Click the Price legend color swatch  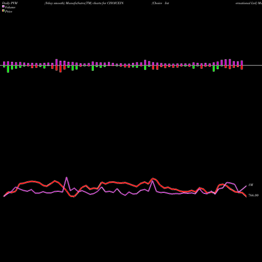(3, 10)
